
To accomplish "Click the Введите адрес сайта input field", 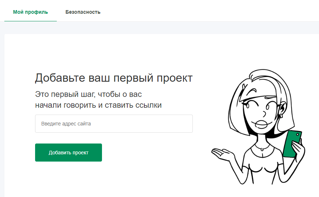I will (114, 124).
